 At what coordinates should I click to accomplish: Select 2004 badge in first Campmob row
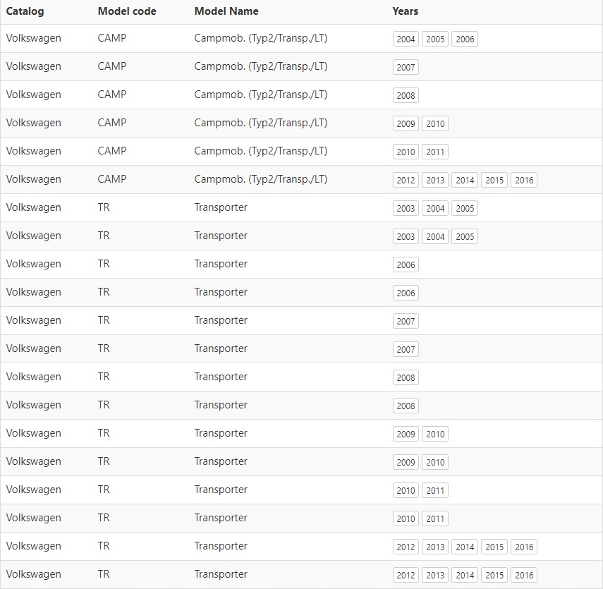pos(406,40)
